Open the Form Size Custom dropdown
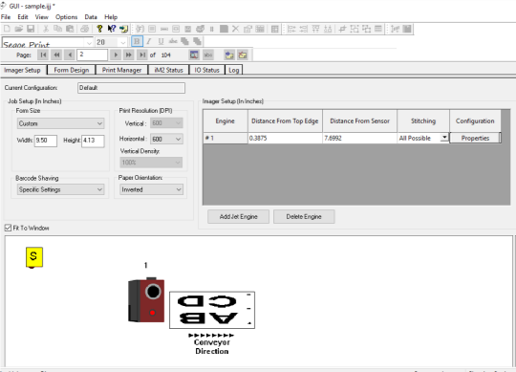 (60, 123)
